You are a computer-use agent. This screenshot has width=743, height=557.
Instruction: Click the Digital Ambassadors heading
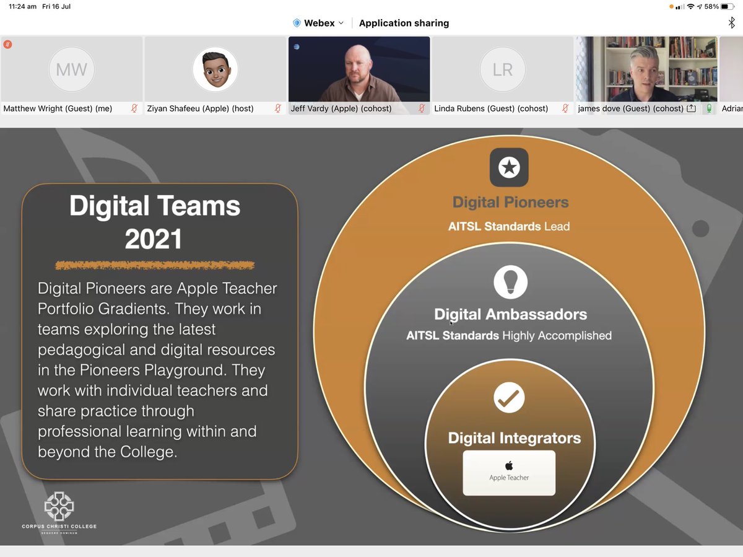point(511,314)
